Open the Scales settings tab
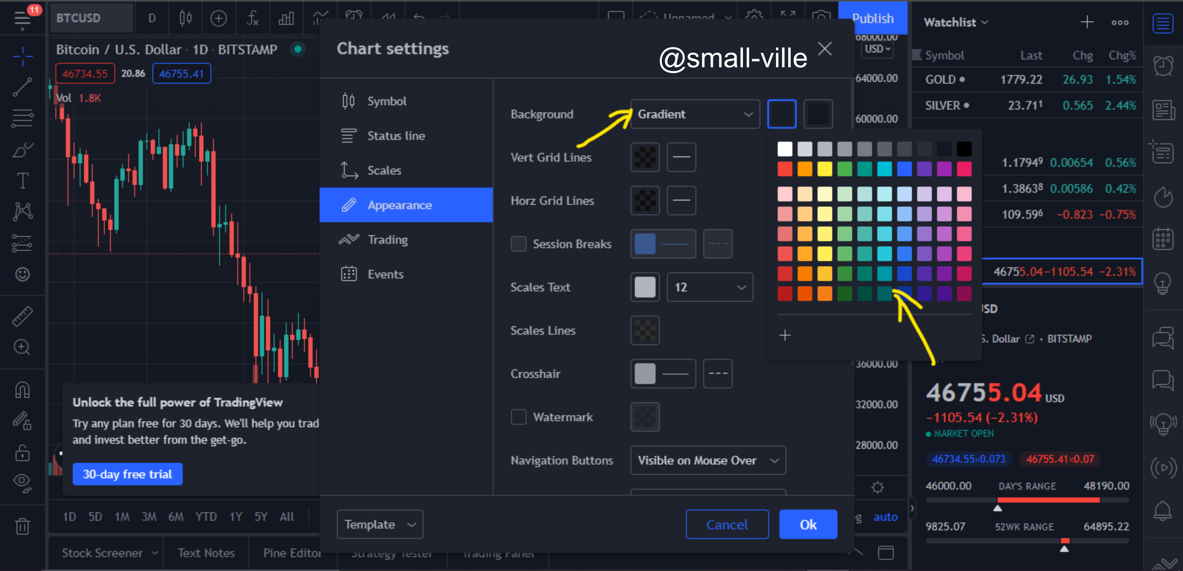 point(406,170)
